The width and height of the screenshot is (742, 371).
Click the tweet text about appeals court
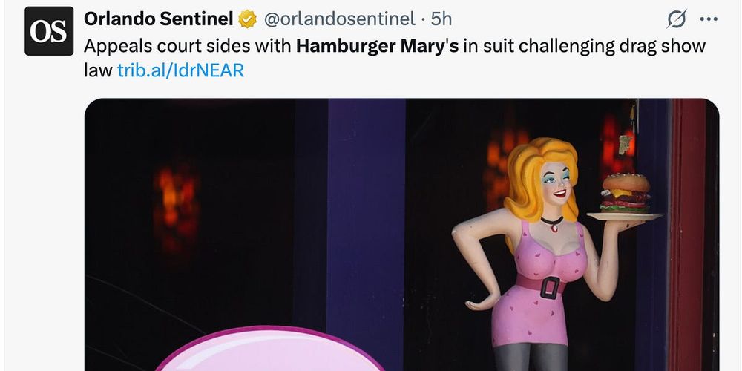point(395,58)
